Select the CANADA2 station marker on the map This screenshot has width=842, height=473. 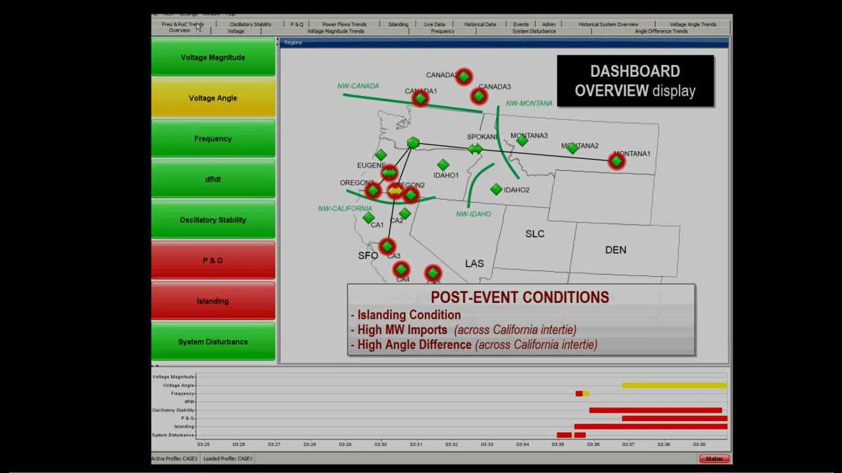click(464, 77)
